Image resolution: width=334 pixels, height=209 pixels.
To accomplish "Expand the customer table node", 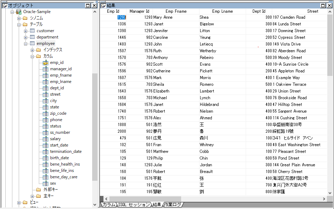I will point(26,31).
